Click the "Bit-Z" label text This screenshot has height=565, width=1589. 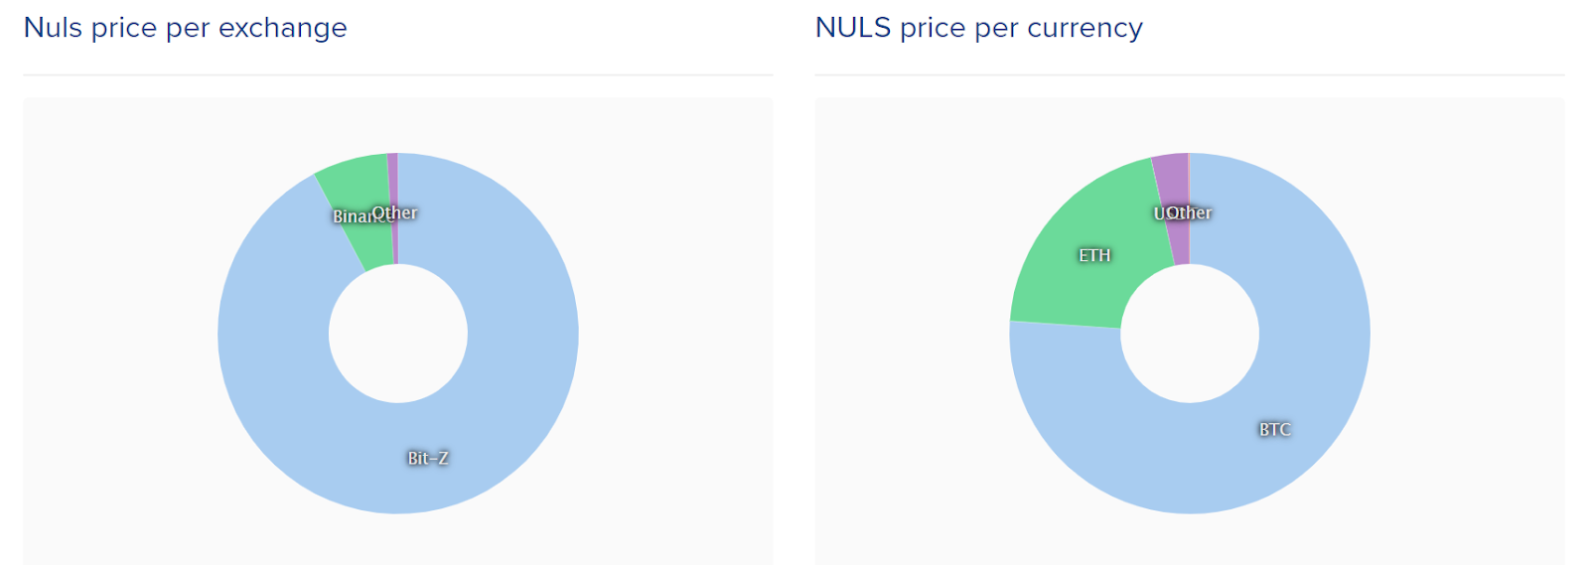click(x=427, y=458)
